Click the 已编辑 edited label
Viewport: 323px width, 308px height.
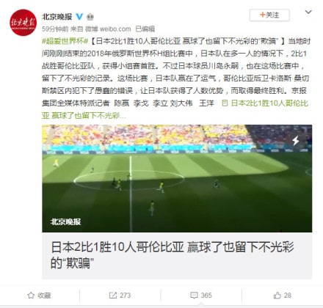pyautogui.click(x=145, y=29)
